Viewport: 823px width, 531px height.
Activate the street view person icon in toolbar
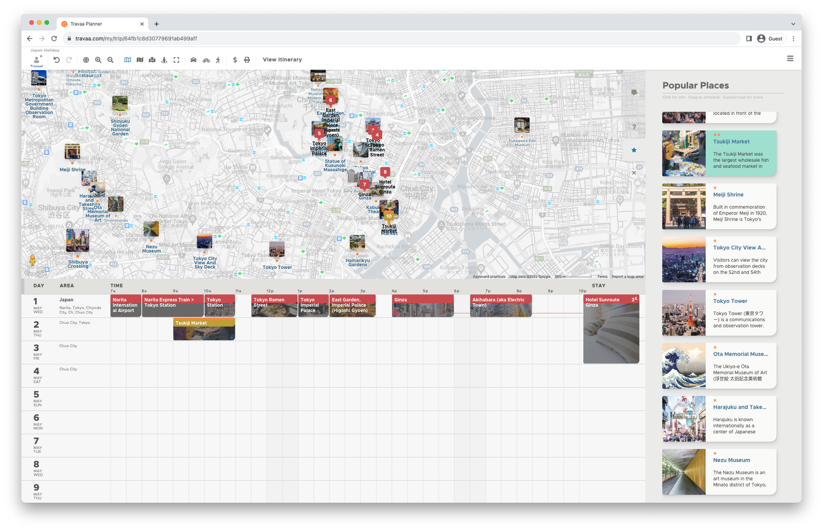164,60
